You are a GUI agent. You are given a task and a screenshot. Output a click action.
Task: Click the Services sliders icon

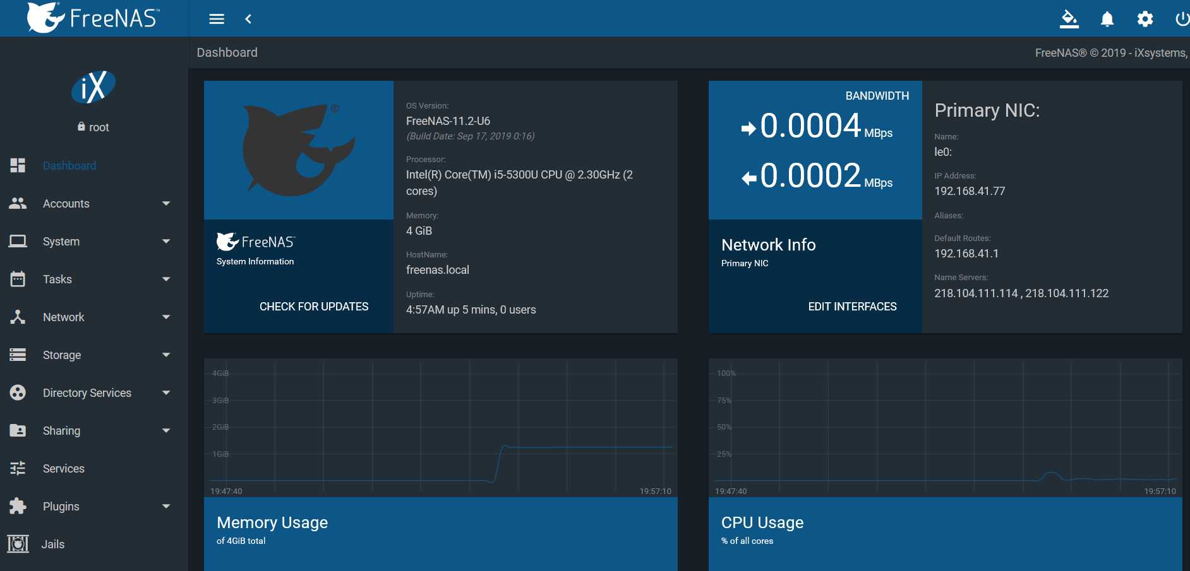[18, 468]
